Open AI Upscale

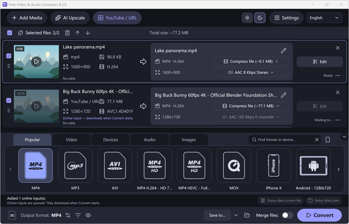[70, 18]
